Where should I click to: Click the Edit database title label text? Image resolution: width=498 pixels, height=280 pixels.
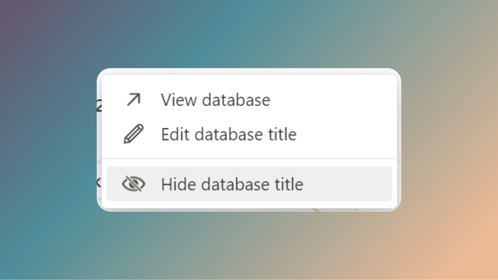[229, 134]
